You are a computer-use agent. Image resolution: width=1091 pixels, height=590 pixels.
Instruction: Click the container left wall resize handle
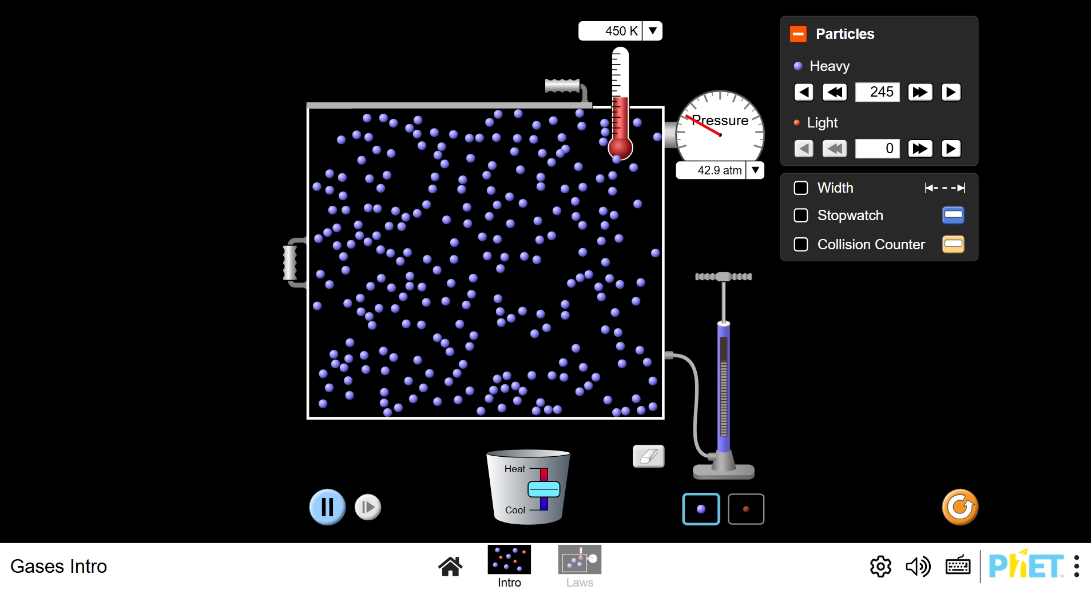pos(291,262)
